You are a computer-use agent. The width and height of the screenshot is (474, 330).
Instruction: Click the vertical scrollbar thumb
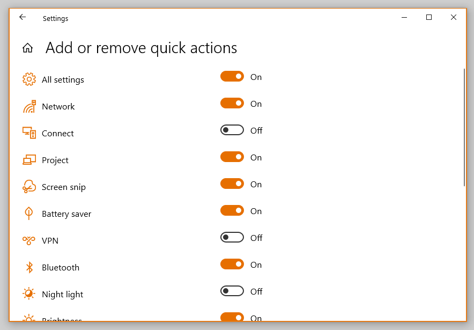pyautogui.click(x=464, y=127)
